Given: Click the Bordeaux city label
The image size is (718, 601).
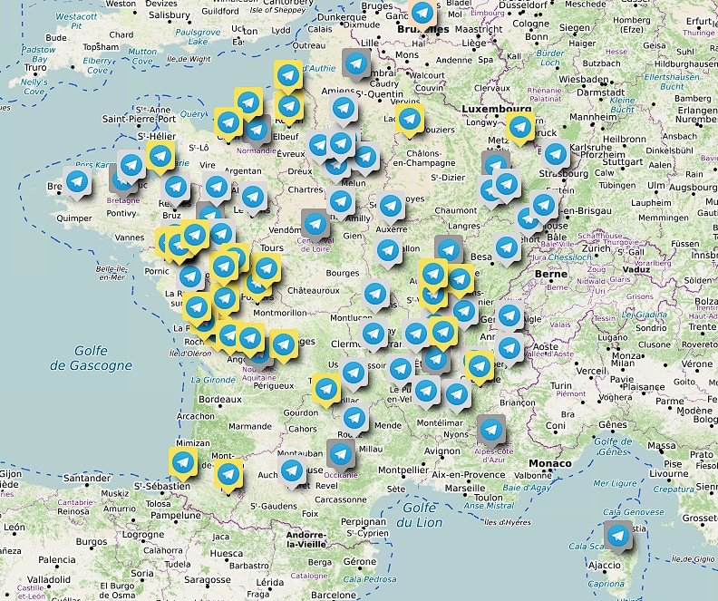Looking at the screenshot, I should pos(220,399).
